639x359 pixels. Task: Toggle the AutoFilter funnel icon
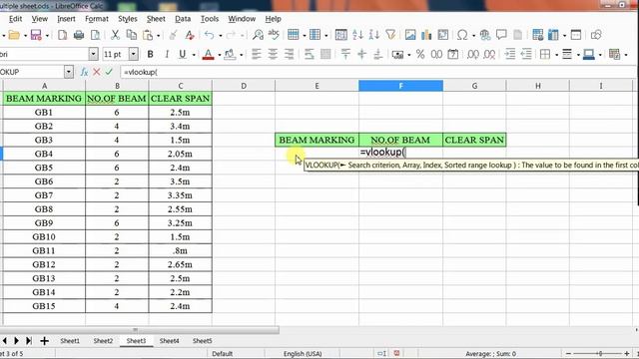[390, 36]
